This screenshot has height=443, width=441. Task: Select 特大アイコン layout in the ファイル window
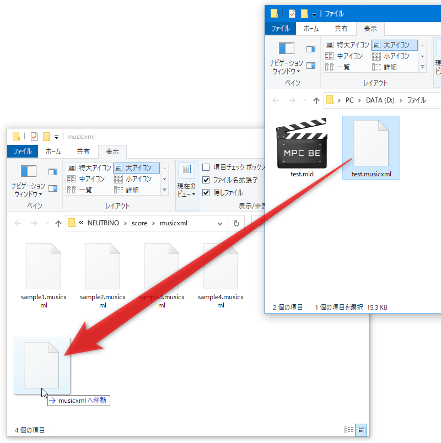tap(347, 45)
